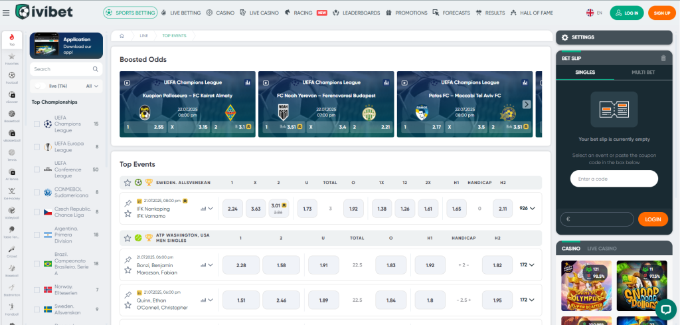Viewport: 680px width, 325px height.
Task: Check the Brazil Campeonato Brasileiro Serie A box
Action: point(37,264)
